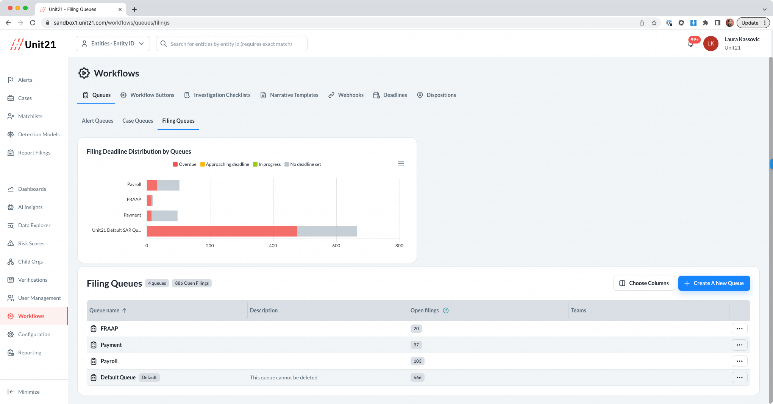Expand the Entities - Entity ID dropdown
The image size is (773, 404).
(113, 44)
